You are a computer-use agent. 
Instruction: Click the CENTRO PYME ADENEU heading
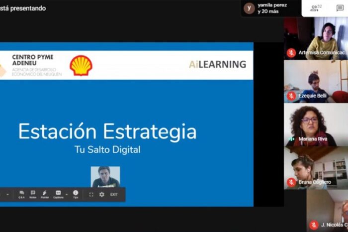(x=33, y=60)
